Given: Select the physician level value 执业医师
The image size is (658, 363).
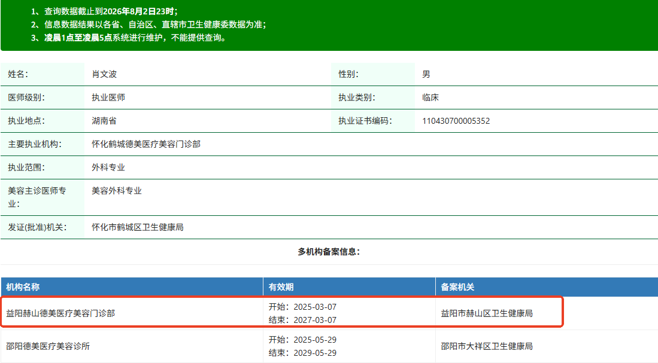Looking at the screenshot, I should click(108, 97).
